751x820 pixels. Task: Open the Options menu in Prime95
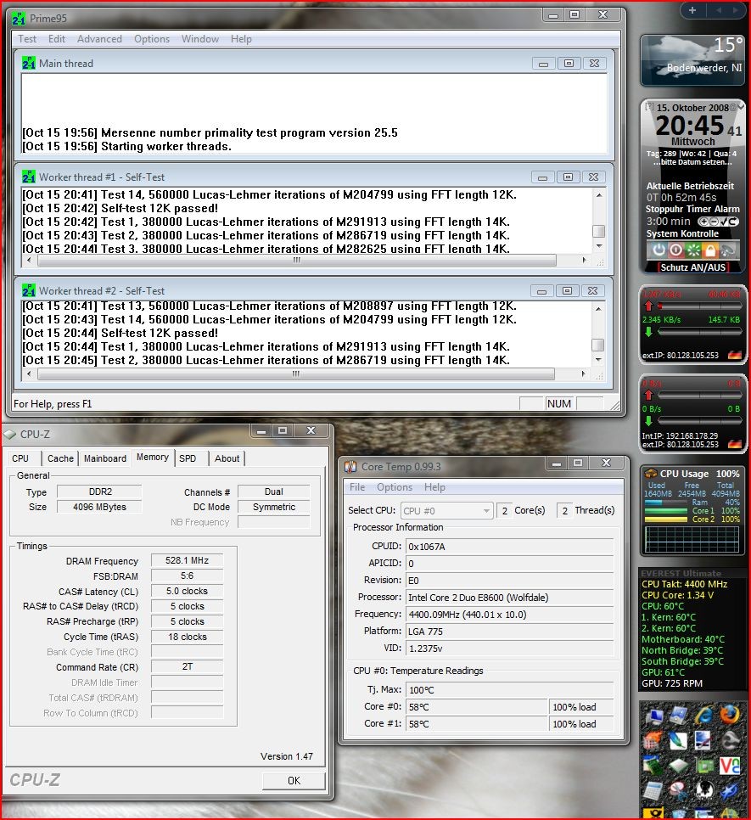coord(152,39)
